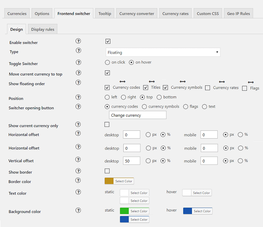Open the Type dropdown showing Floating
This screenshot has width=263, height=227.
[x=163, y=52]
